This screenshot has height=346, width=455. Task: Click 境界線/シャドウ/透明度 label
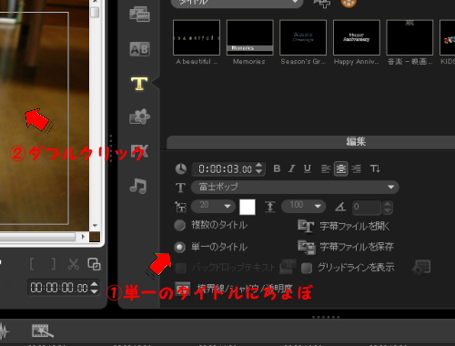pyautogui.click(x=245, y=288)
